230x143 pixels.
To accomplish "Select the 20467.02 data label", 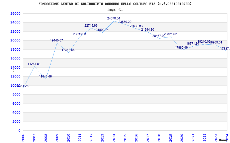I will click(x=159, y=36).
